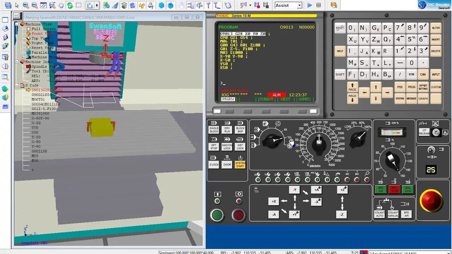452x254 pixels.
Task: Click the M30 G code line
Action: 35,161
